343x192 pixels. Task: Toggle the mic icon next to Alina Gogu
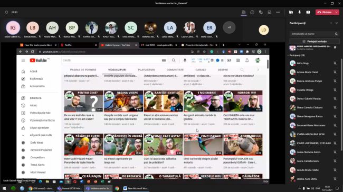click(335, 63)
